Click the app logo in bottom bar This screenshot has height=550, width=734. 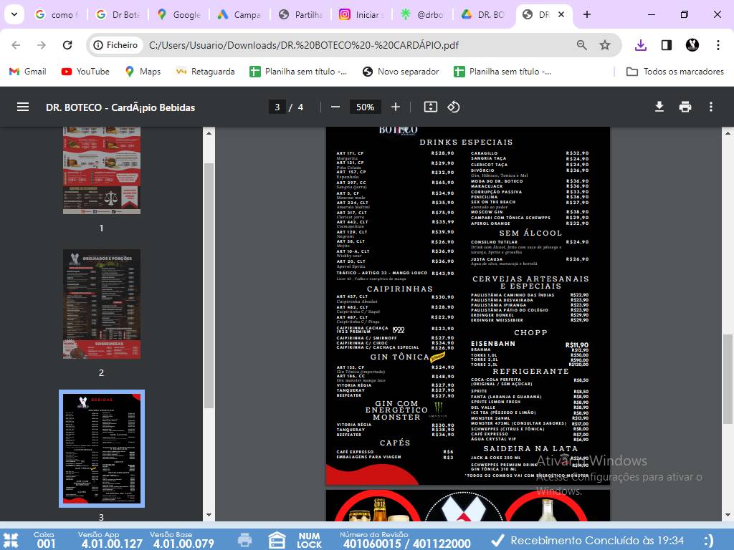coord(10,540)
